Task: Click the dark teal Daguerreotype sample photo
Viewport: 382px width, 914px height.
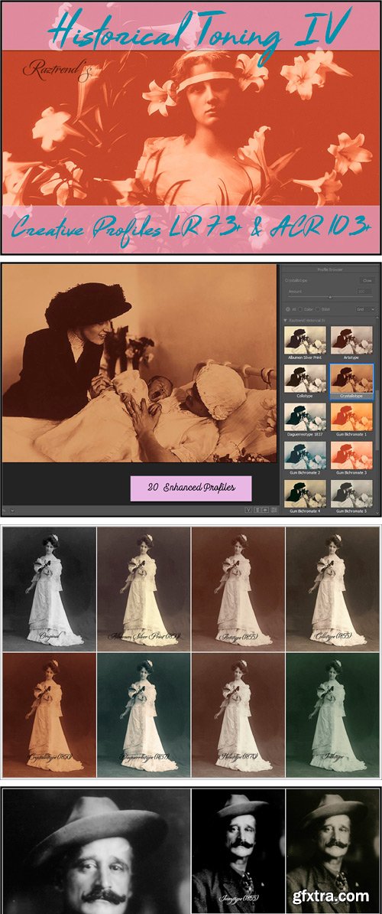Action: click(144, 715)
